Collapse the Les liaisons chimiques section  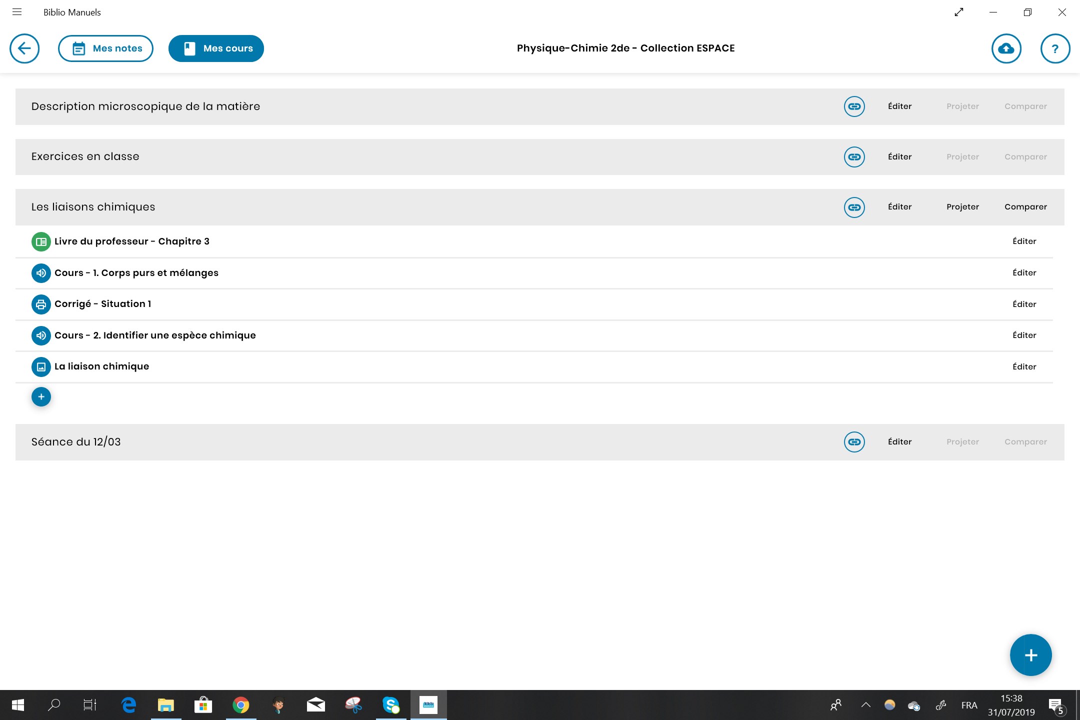point(93,207)
